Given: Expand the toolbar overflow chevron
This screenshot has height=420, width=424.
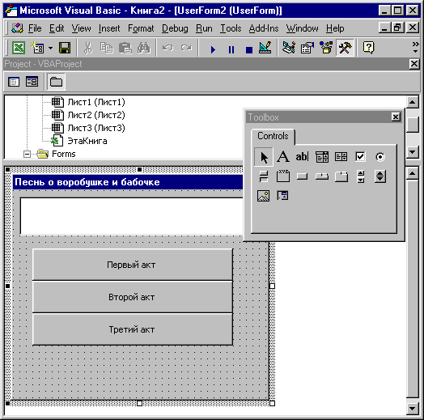Looking at the screenshot, I should click(x=415, y=47).
